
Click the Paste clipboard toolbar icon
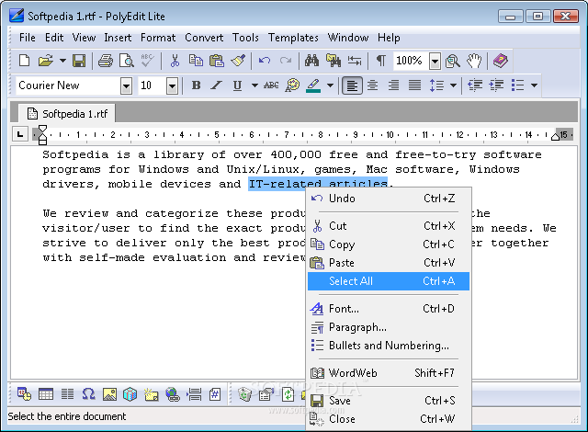coord(217,61)
